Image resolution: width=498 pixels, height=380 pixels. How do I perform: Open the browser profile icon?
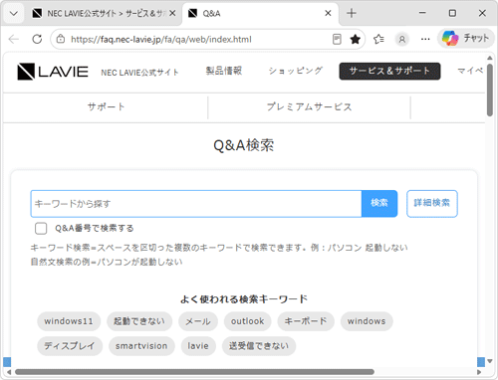pyautogui.click(x=401, y=39)
